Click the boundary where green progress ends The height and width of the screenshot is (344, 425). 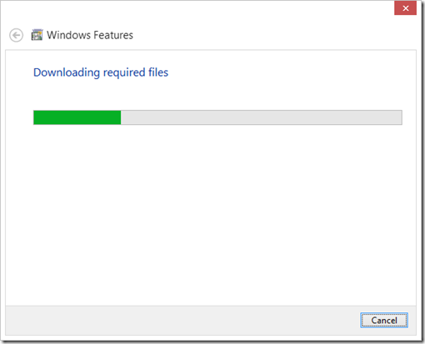[121, 117]
